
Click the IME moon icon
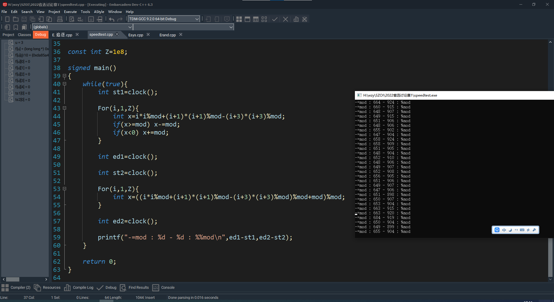click(x=510, y=230)
